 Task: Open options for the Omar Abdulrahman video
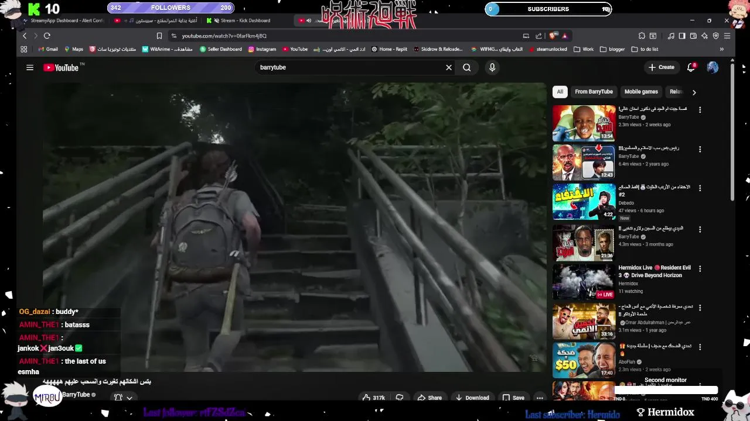click(x=700, y=308)
